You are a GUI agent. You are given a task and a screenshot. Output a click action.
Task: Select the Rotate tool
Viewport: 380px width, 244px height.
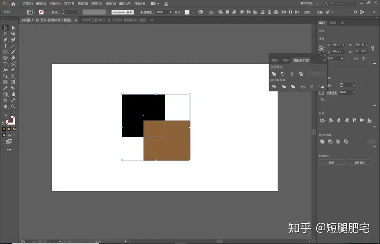pyautogui.click(x=5, y=64)
